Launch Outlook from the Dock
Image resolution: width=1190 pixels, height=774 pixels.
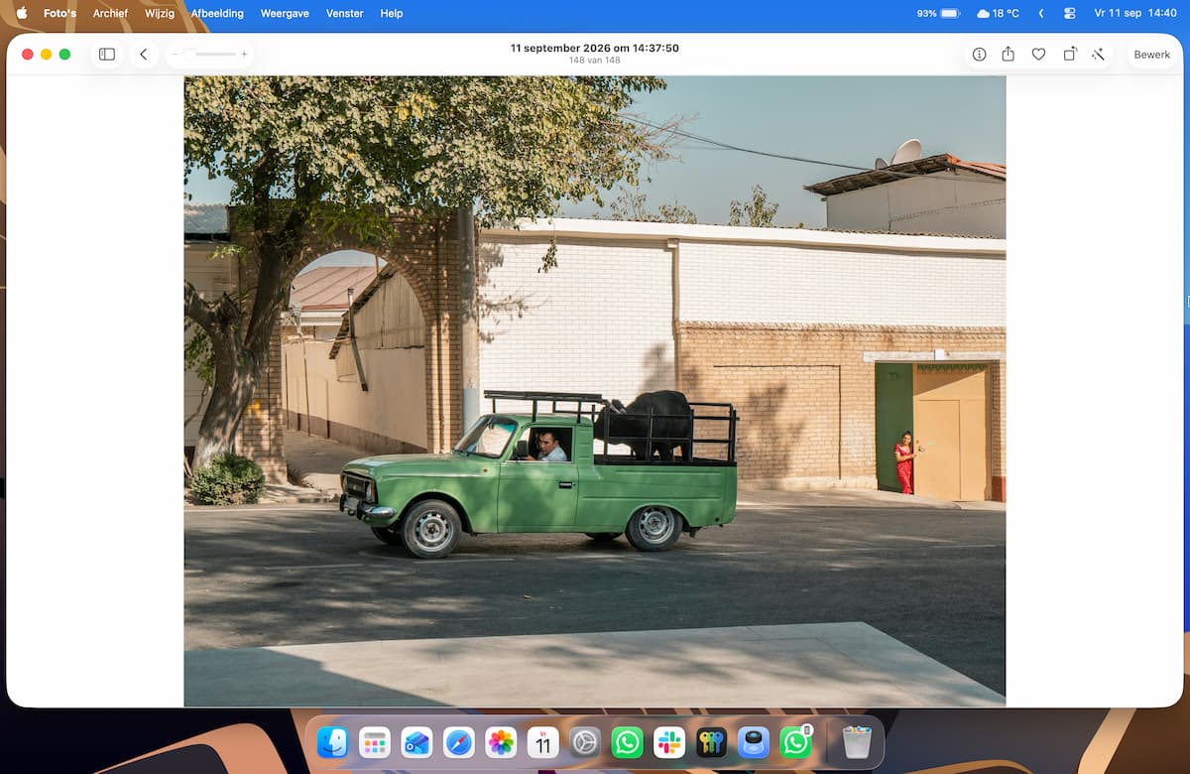pos(416,742)
